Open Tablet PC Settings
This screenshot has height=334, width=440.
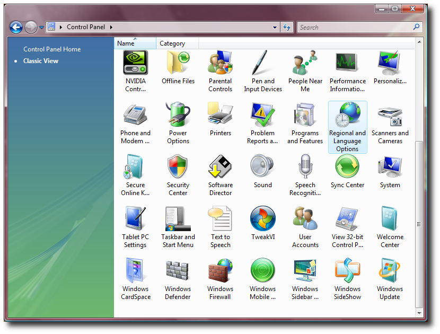(x=136, y=227)
